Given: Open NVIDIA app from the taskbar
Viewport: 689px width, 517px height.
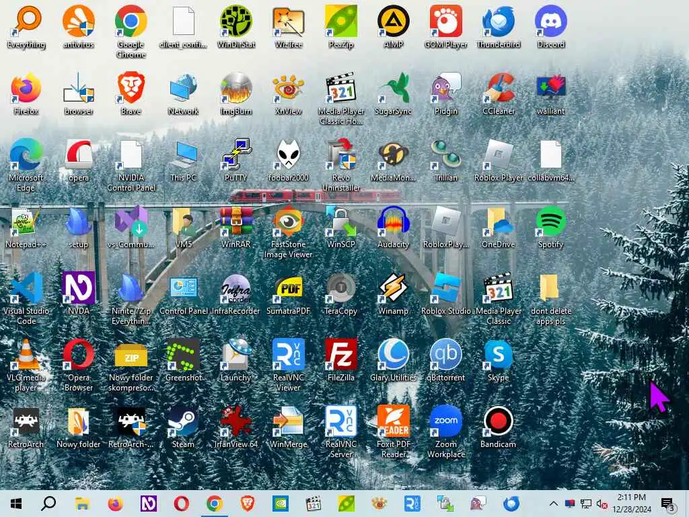Looking at the screenshot, I should (280, 504).
